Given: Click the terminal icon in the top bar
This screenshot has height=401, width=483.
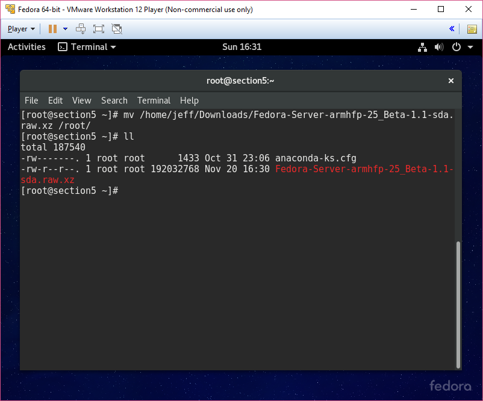Looking at the screenshot, I should (x=63, y=47).
